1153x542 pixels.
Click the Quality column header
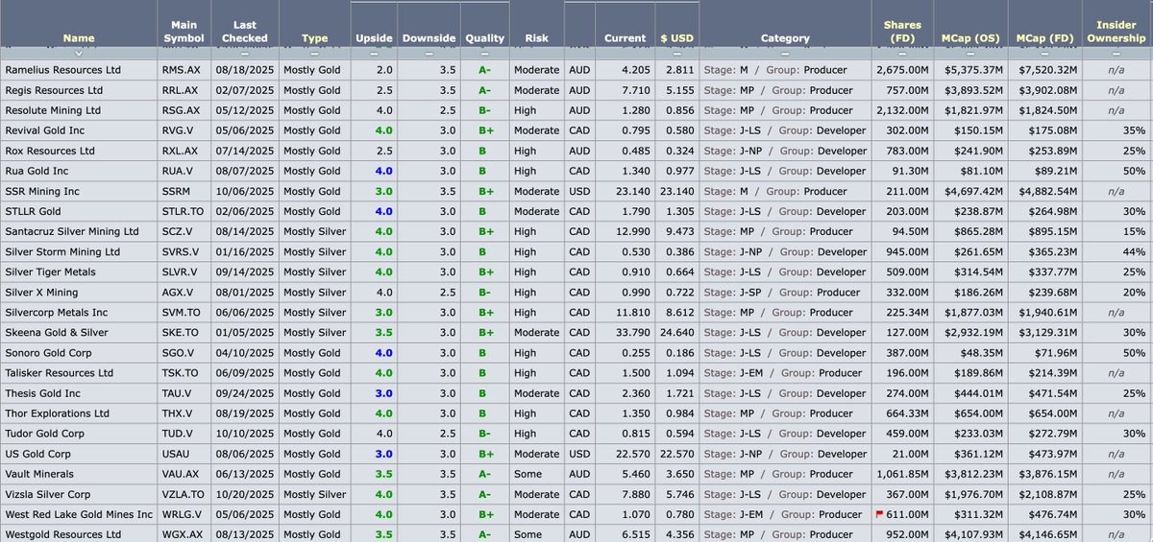[x=484, y=38]
